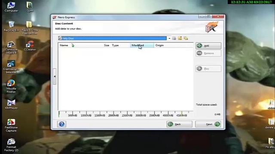Open the delete icon on right edge
The width and height of the screenshot is (275, 154).
click(x=271, y=124)
